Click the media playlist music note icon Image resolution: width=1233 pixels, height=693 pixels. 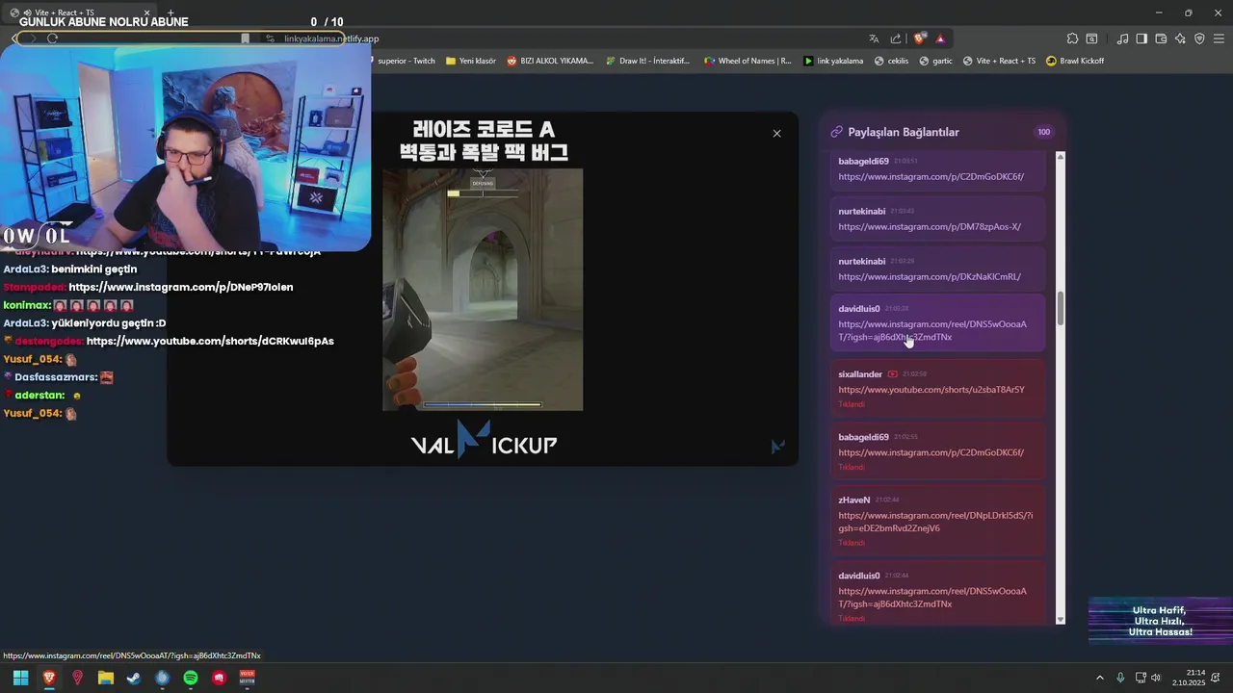coord(1122,38)
